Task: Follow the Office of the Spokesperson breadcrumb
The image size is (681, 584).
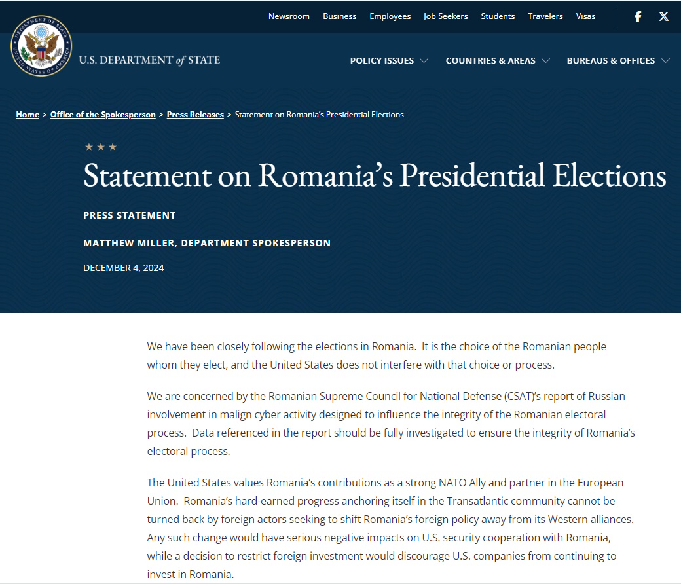Action: (x=103, y=115)
